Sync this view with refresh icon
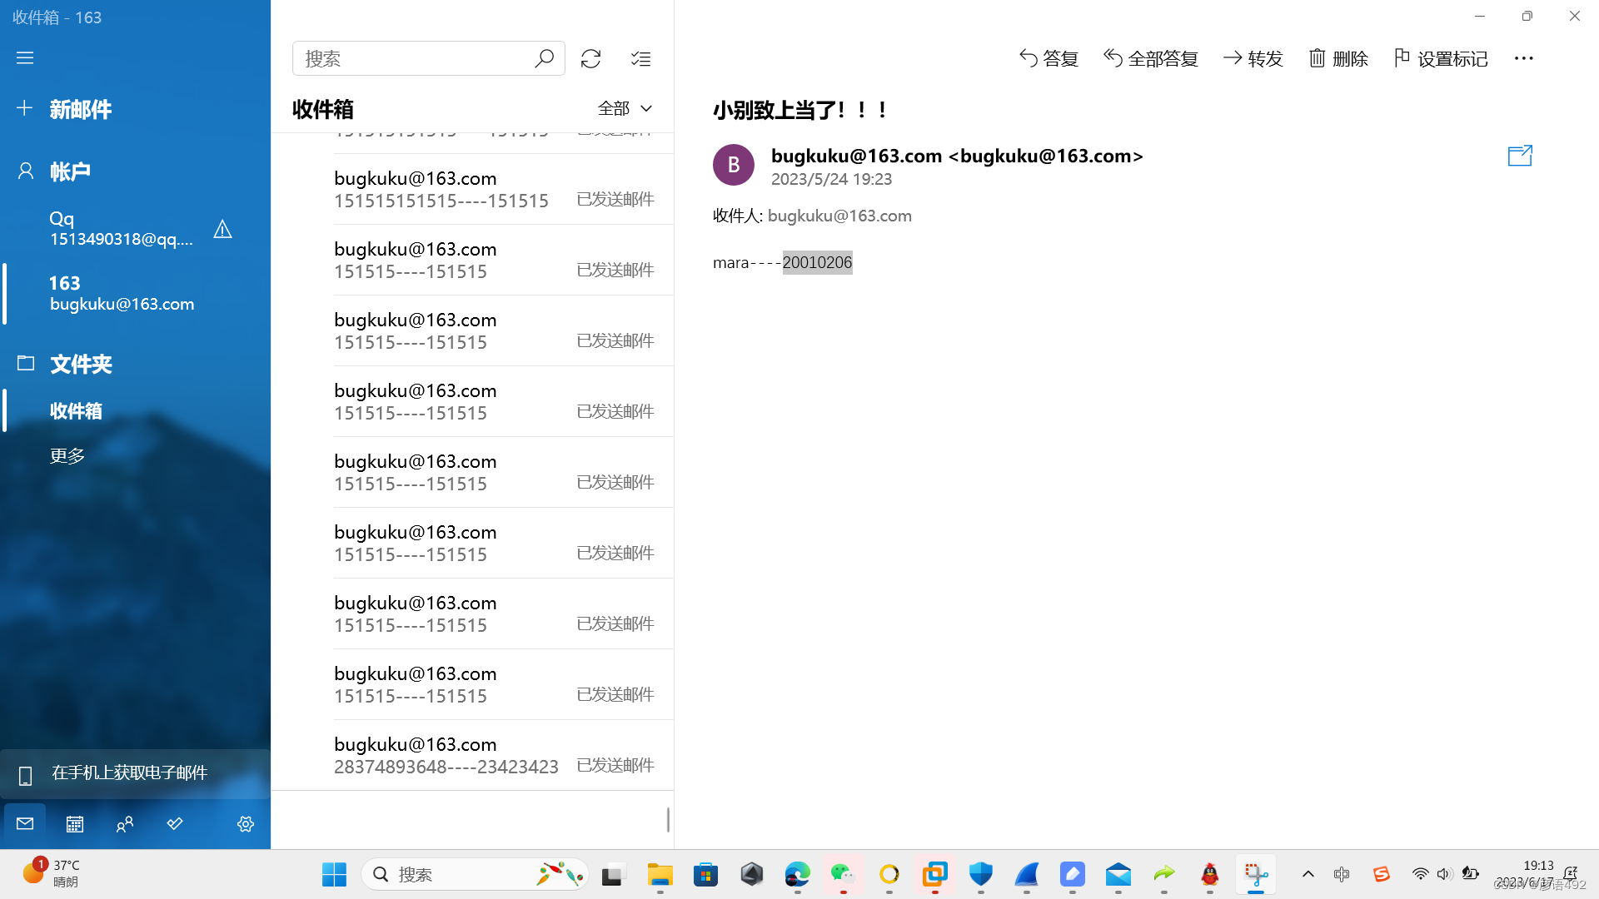 tap(590, 58)
